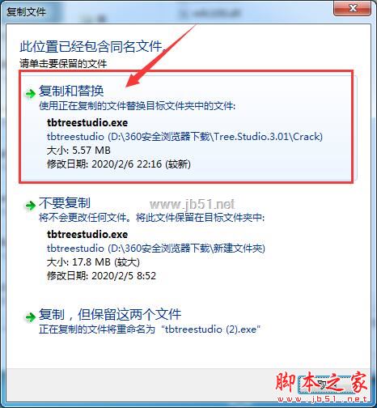
Task: Click rename text "tbtreestudio (2).exe"
Action: 210,329
